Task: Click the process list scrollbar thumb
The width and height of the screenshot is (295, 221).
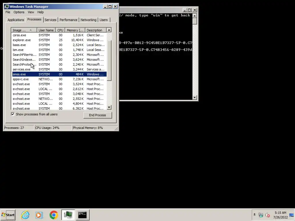Action: [x=109, y=60]
